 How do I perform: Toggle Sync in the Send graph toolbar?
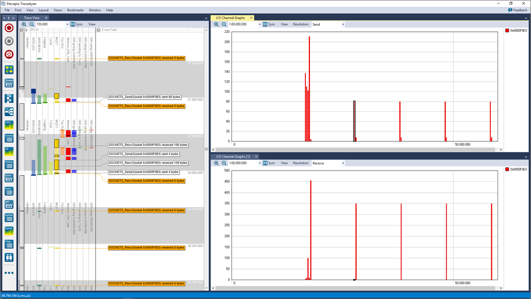click(x=269, y=24)
